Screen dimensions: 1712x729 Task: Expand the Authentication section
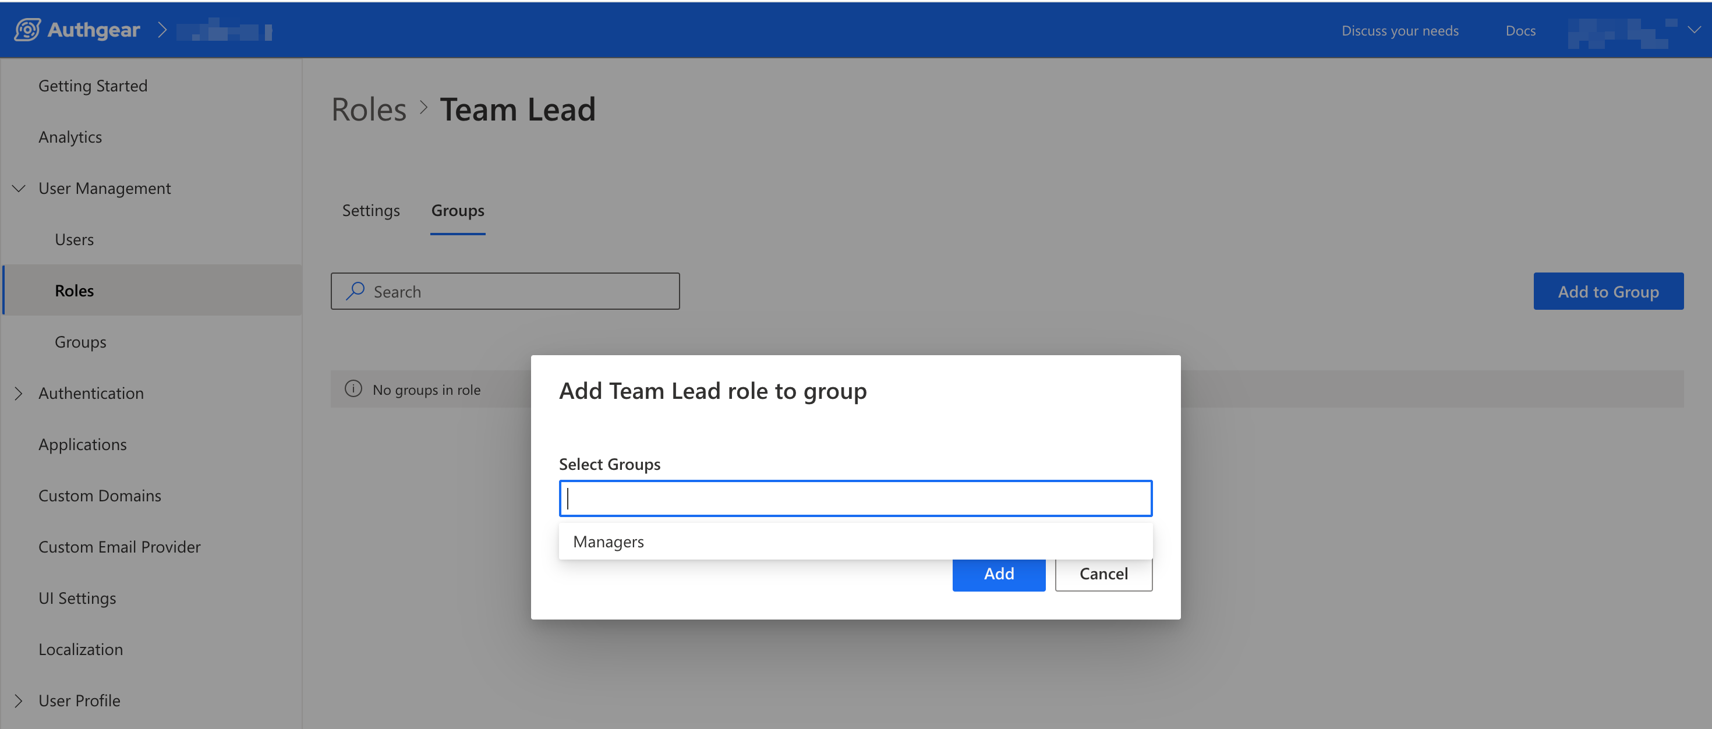(19, 394)
